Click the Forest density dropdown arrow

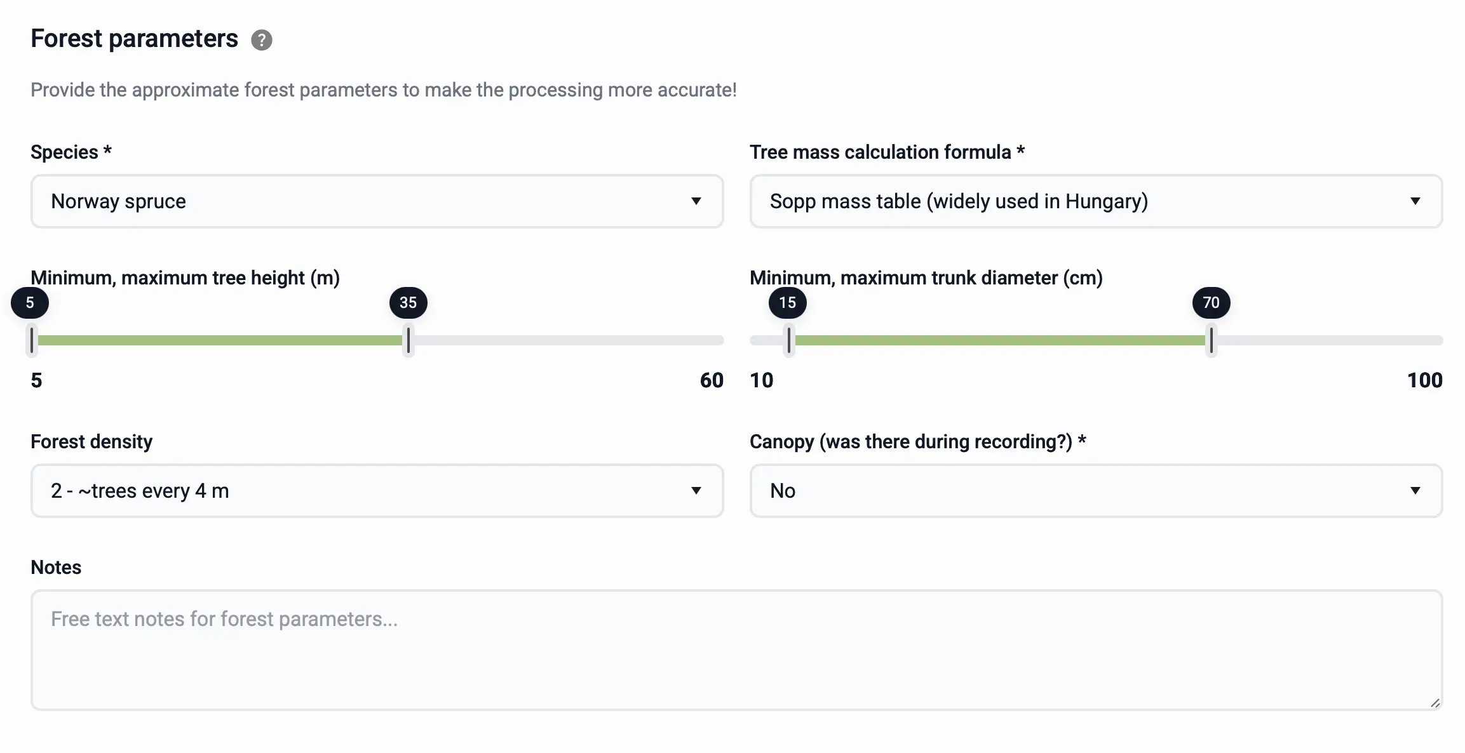click(x=696, y=491)
